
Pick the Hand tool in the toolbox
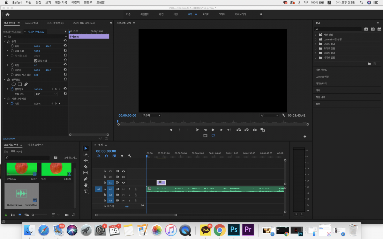click(x=86, y=185)
